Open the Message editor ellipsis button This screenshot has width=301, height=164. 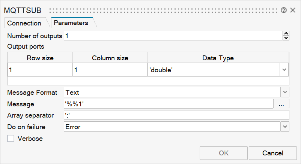pyautogui.click(x=281, y=104)
